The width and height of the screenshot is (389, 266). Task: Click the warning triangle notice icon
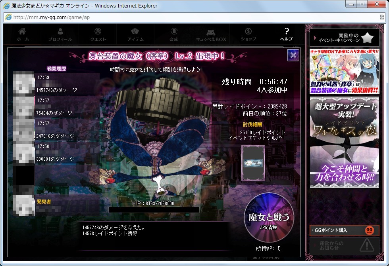tap(367, 245)
